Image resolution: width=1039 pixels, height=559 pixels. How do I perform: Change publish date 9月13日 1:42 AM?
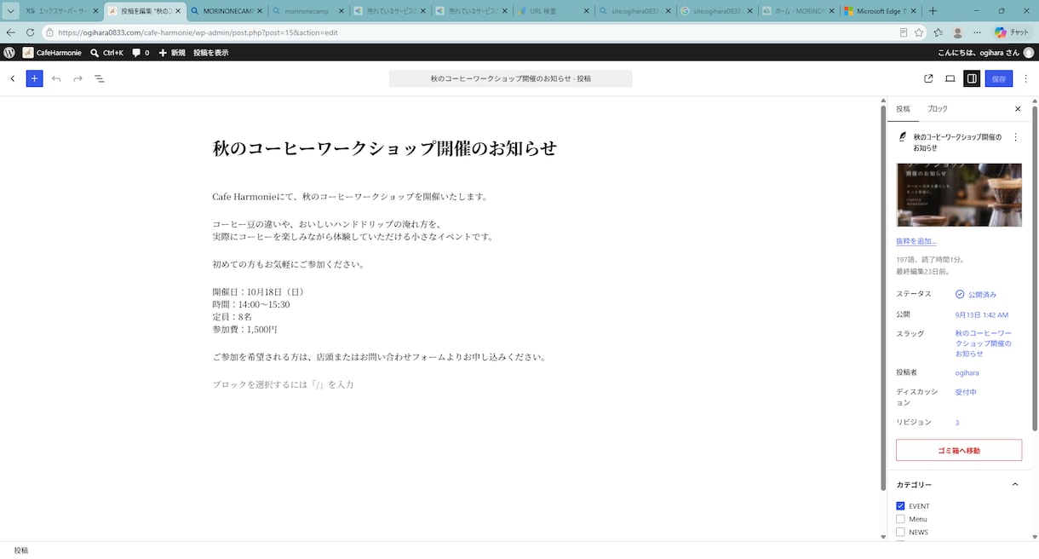[982, 314]
